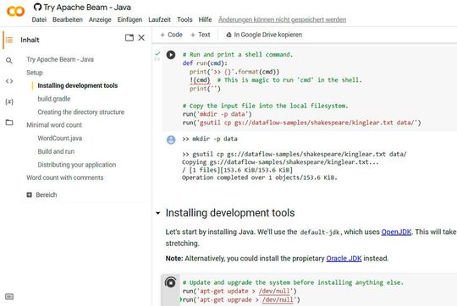Go to Installing development tools in contents
This screenshot has width=457, height=306.
78,85
